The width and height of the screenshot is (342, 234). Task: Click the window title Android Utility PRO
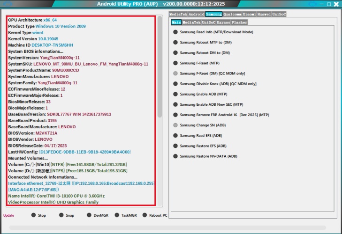click(161, 4)
